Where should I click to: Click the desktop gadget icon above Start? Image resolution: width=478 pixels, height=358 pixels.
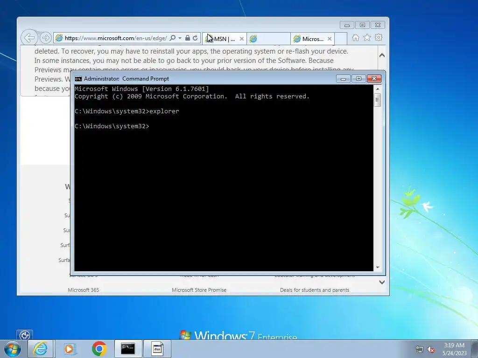(25, 335)
